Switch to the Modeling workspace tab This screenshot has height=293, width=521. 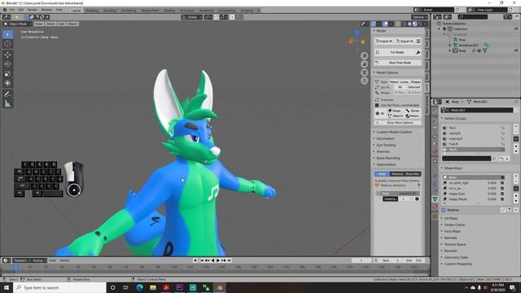(92, 11)
